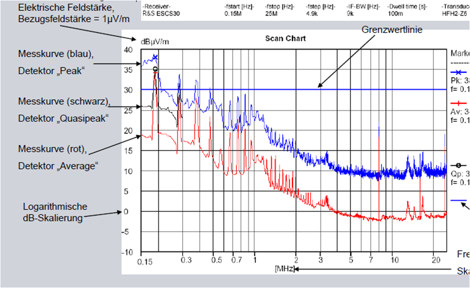Click the horizontal blue limit line at 30 dB
This screenshot has width=470, height=288.
coord(294,89)
